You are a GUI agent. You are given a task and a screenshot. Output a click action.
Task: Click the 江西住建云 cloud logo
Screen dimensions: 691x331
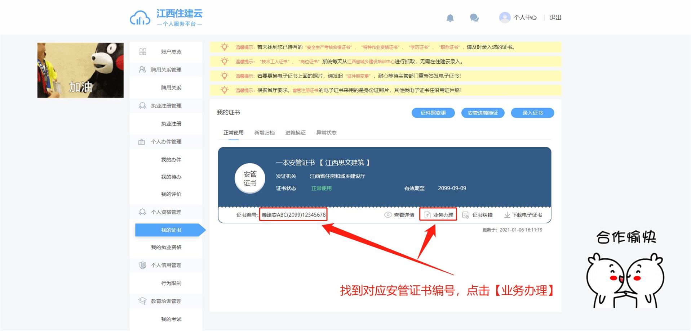point(140,18)
